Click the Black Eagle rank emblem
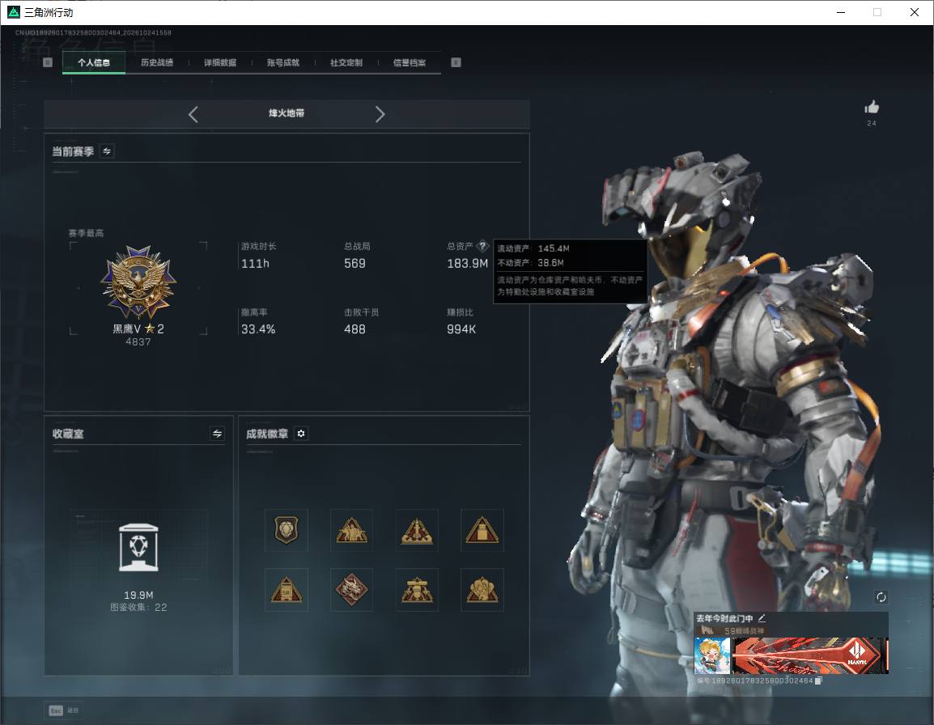 pyautogui.click(x=138, y=282)
